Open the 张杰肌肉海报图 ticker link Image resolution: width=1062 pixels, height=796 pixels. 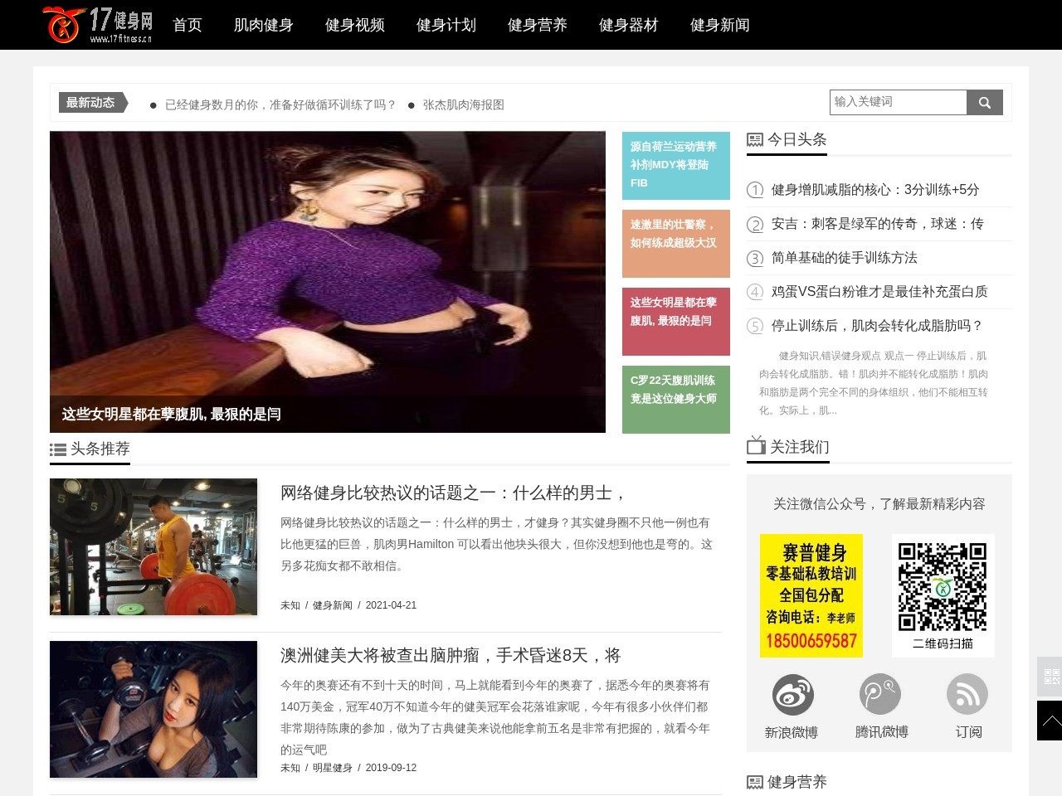(465, 104)
